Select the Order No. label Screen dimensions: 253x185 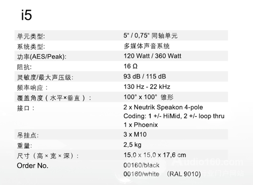pyautogui.click(x=32, y=166)
